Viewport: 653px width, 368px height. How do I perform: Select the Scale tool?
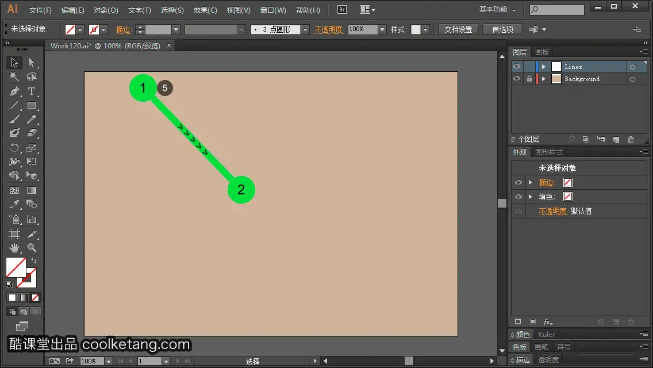[x=32, y=148]
